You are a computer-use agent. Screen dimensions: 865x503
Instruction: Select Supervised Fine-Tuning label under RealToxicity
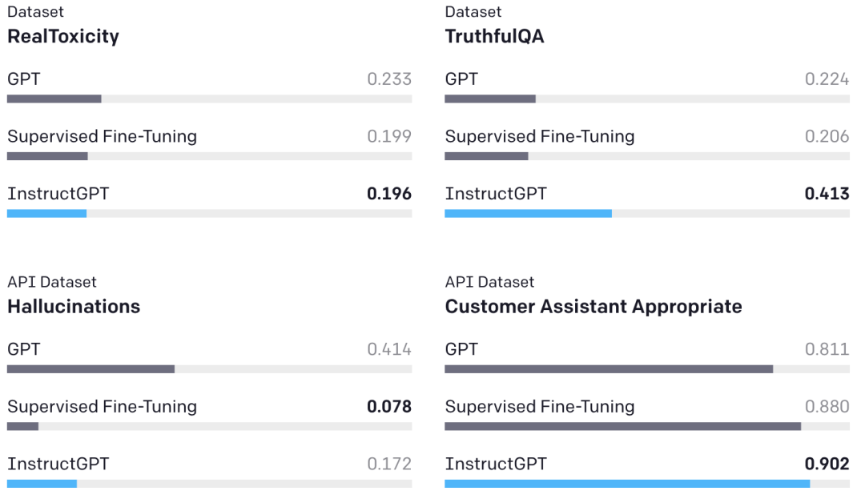tap(102, 136)
